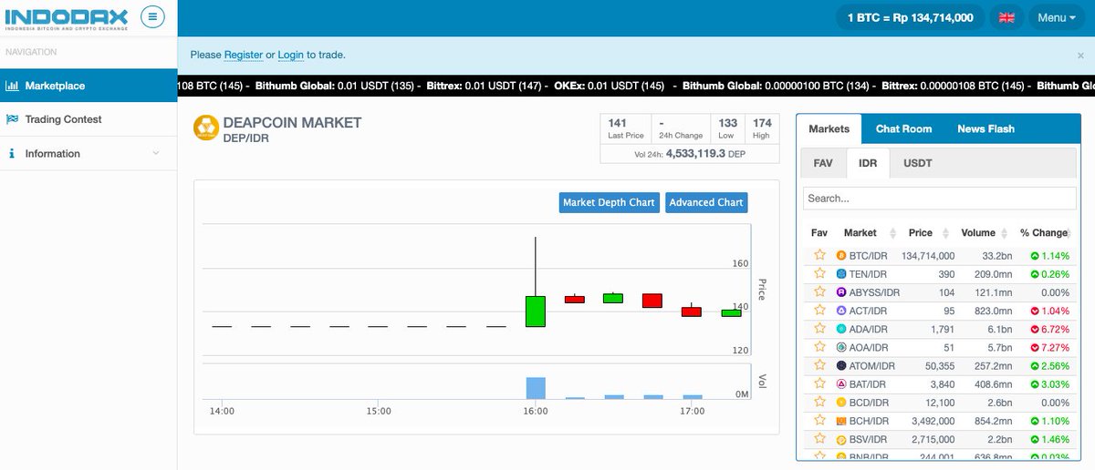1095x470 pixels.
Task: Select the FAV market filter tab
Action: click(823, 163)
